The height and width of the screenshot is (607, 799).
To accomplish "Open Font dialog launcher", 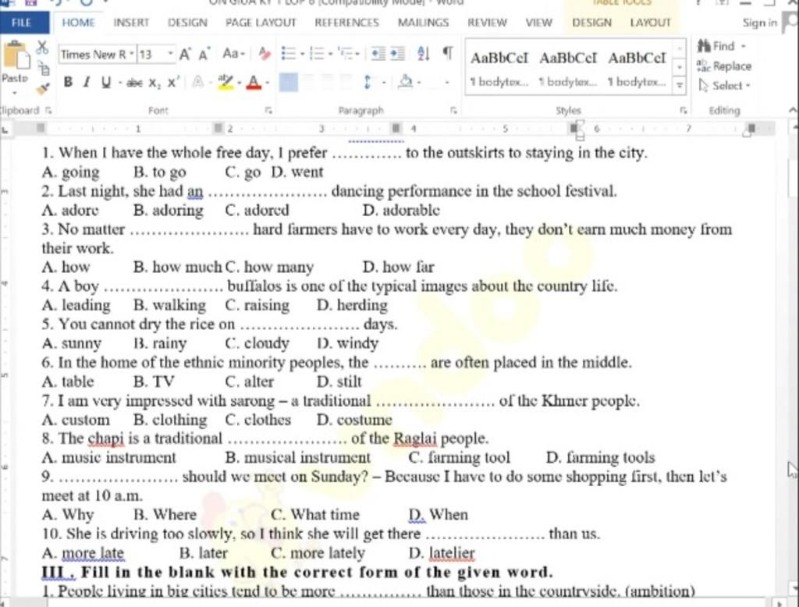I will 268,110.
